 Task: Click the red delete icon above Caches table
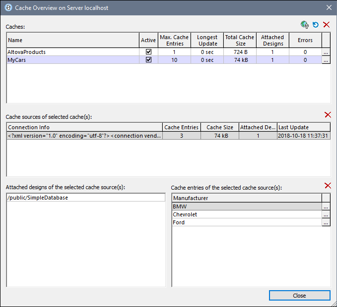click(327, 25)
